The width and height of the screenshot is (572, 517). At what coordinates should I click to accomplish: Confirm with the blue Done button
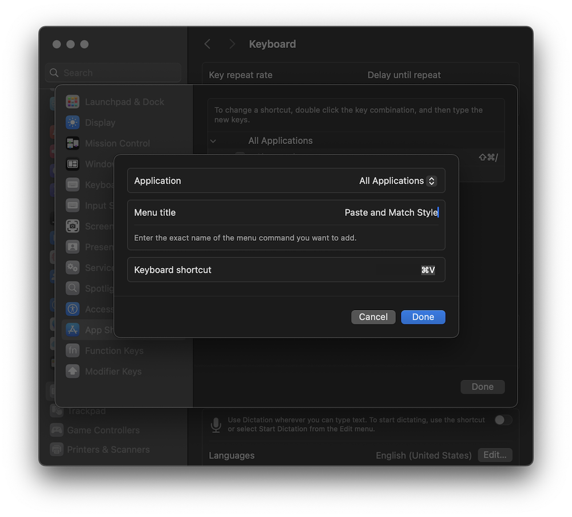(423, 317)
